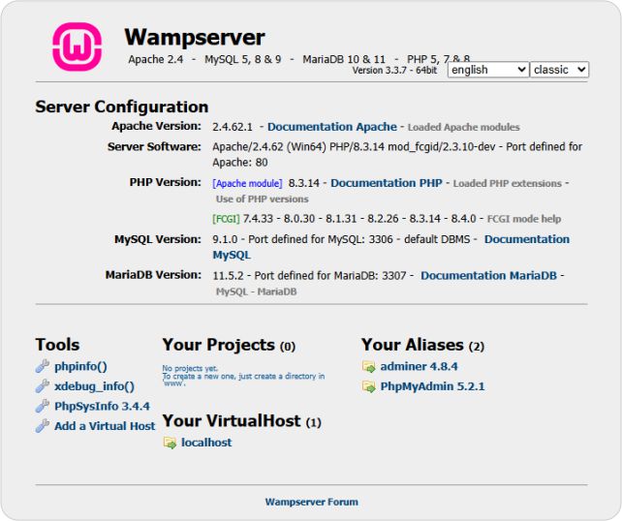The image size is (622, 521).
Task: Click Apache version value 2.4.62.1
Action: click(233, 127)
